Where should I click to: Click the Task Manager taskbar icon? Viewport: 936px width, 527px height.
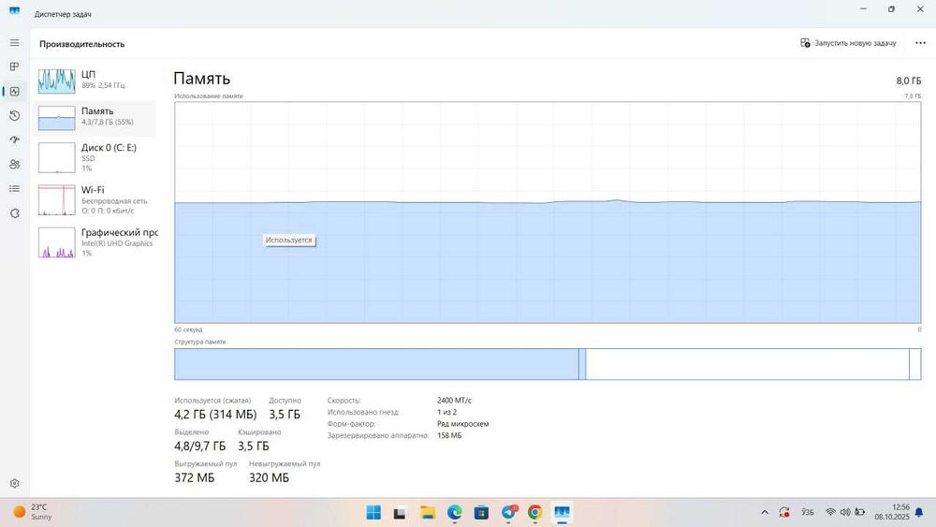(x=562, y=513)
